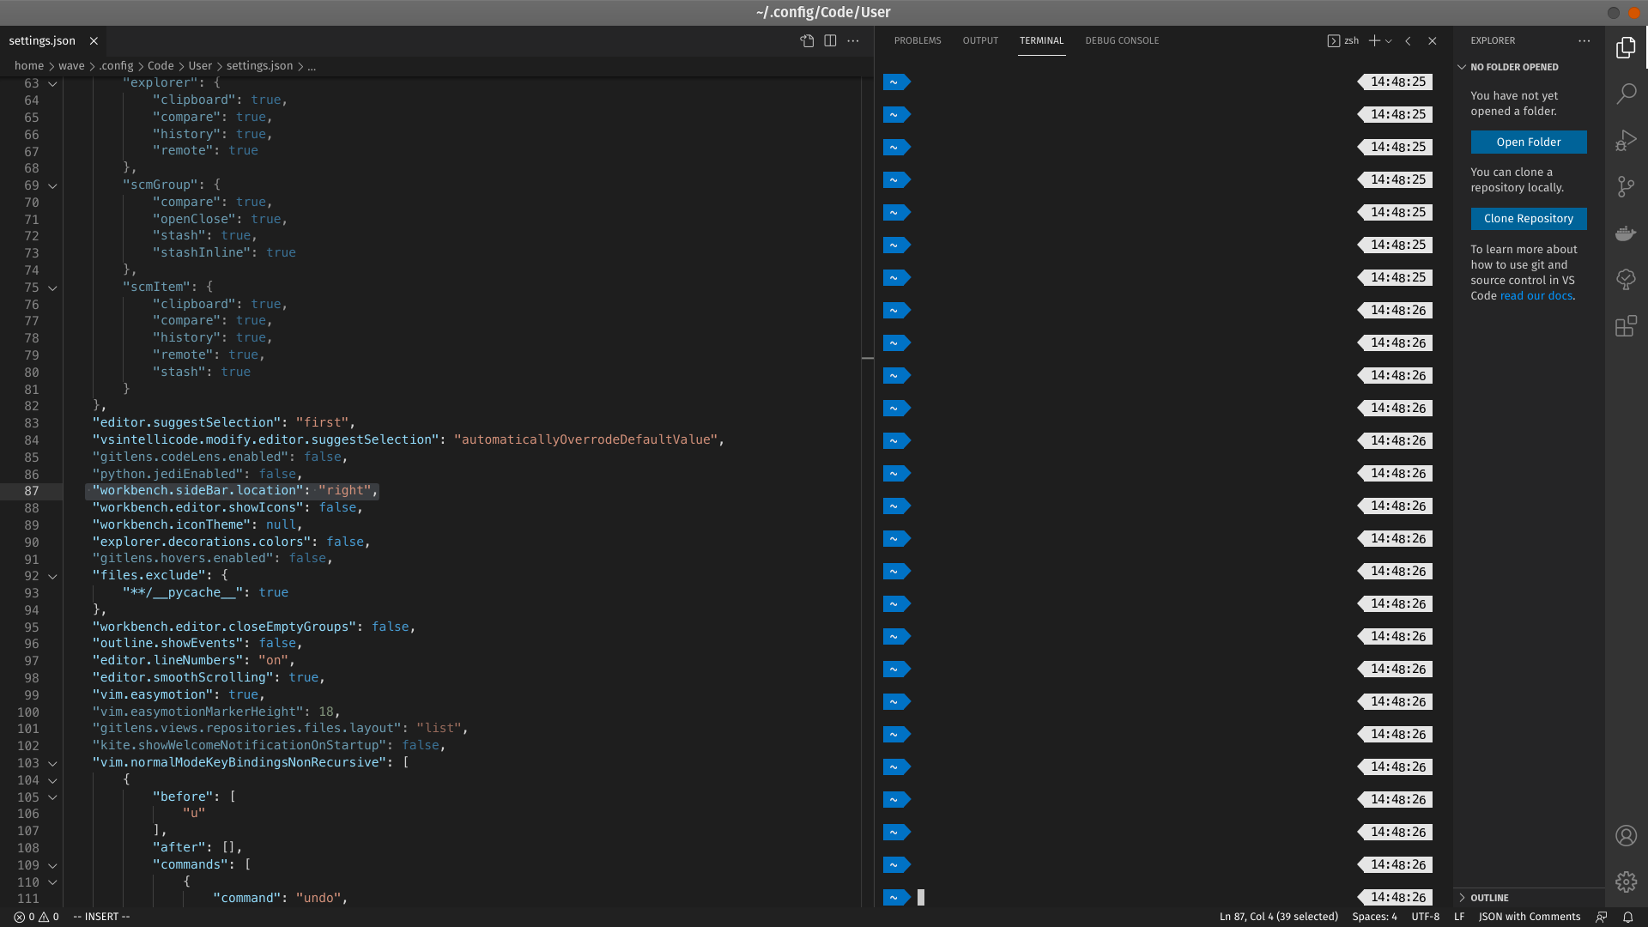Open the Accounts icon in the activity bar
This screenshot has width=1648, height=927.
point(1626,835)
